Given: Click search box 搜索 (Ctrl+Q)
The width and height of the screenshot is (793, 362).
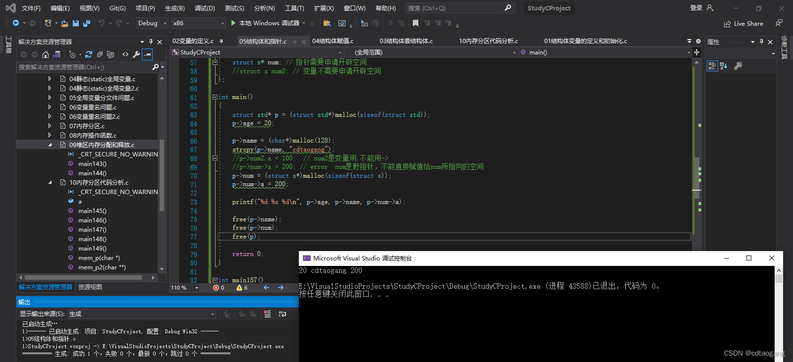Looking at the screenshot, I should 459,8.
